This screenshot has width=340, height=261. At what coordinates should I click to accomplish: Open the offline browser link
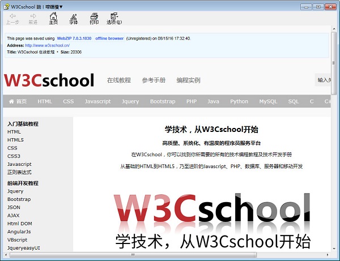tap(109, 38)
